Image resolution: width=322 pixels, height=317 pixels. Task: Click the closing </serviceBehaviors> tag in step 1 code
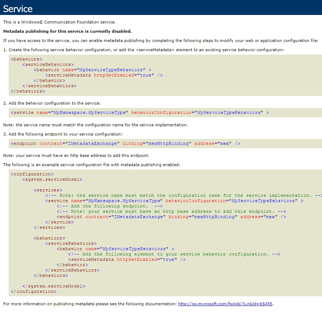(x=49, y=86)
